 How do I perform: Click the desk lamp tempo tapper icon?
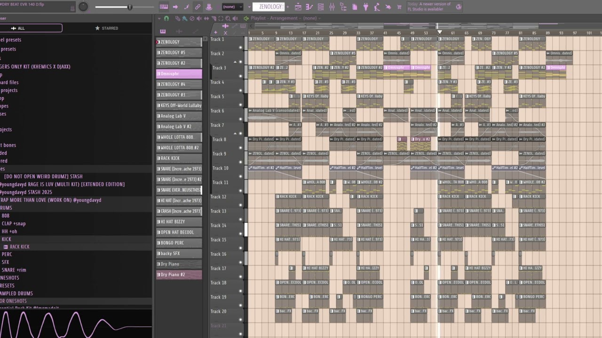(x=376, y=7)
